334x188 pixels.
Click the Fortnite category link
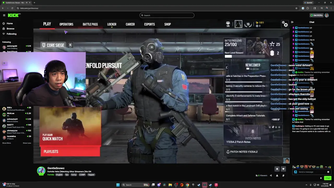click(51, 175)
